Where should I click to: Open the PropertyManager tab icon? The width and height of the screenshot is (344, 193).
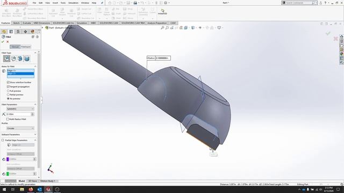tap(11, 32)
